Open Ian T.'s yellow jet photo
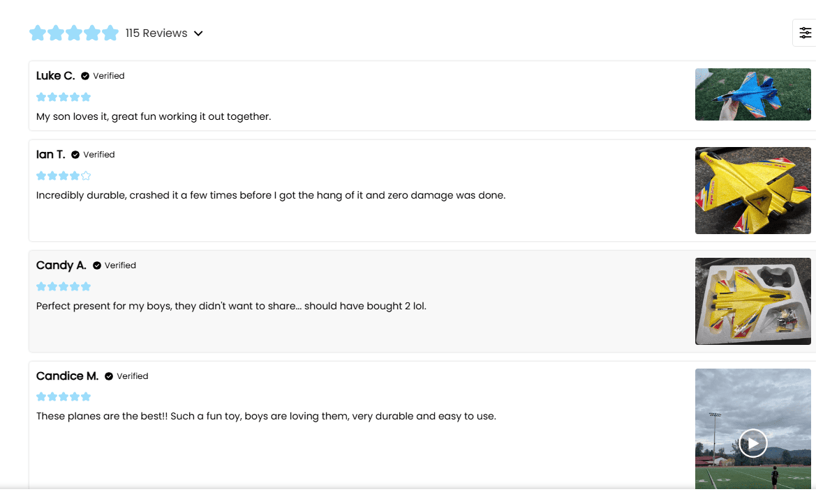The width and height of the screenshot is (816, 494). click(752, 190)
